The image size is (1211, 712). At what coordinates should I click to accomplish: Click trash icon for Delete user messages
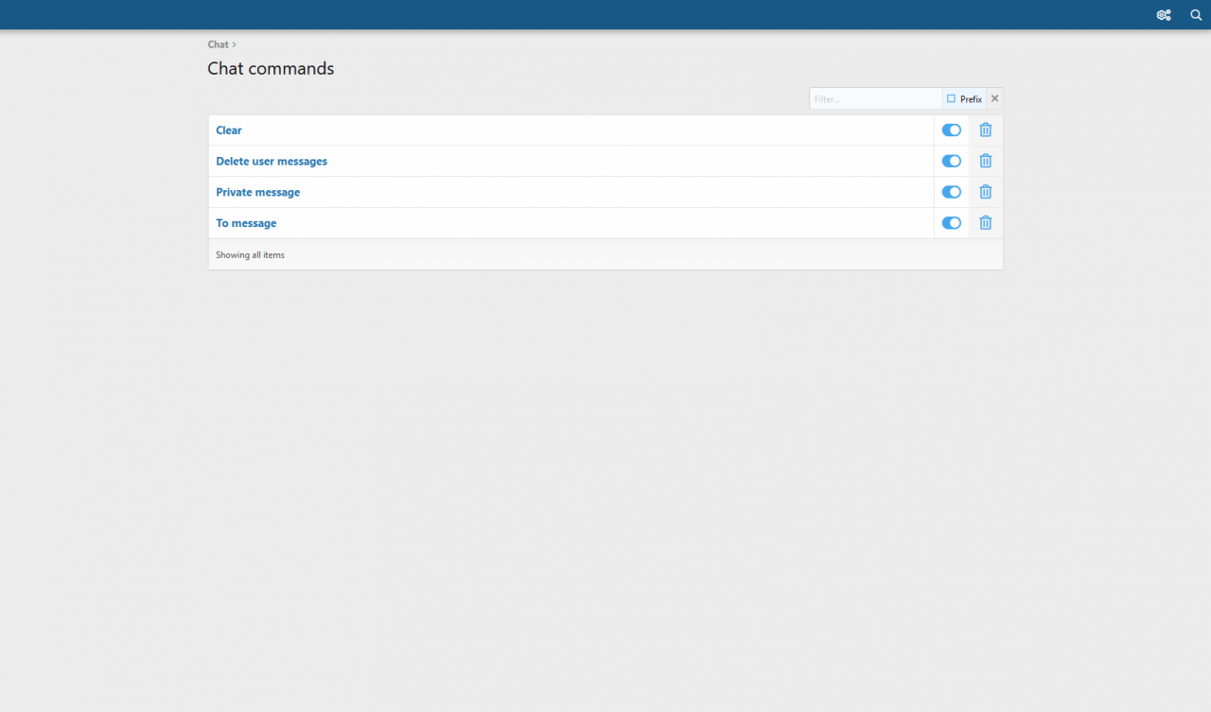pyautogui.click(x=985, y=161)
